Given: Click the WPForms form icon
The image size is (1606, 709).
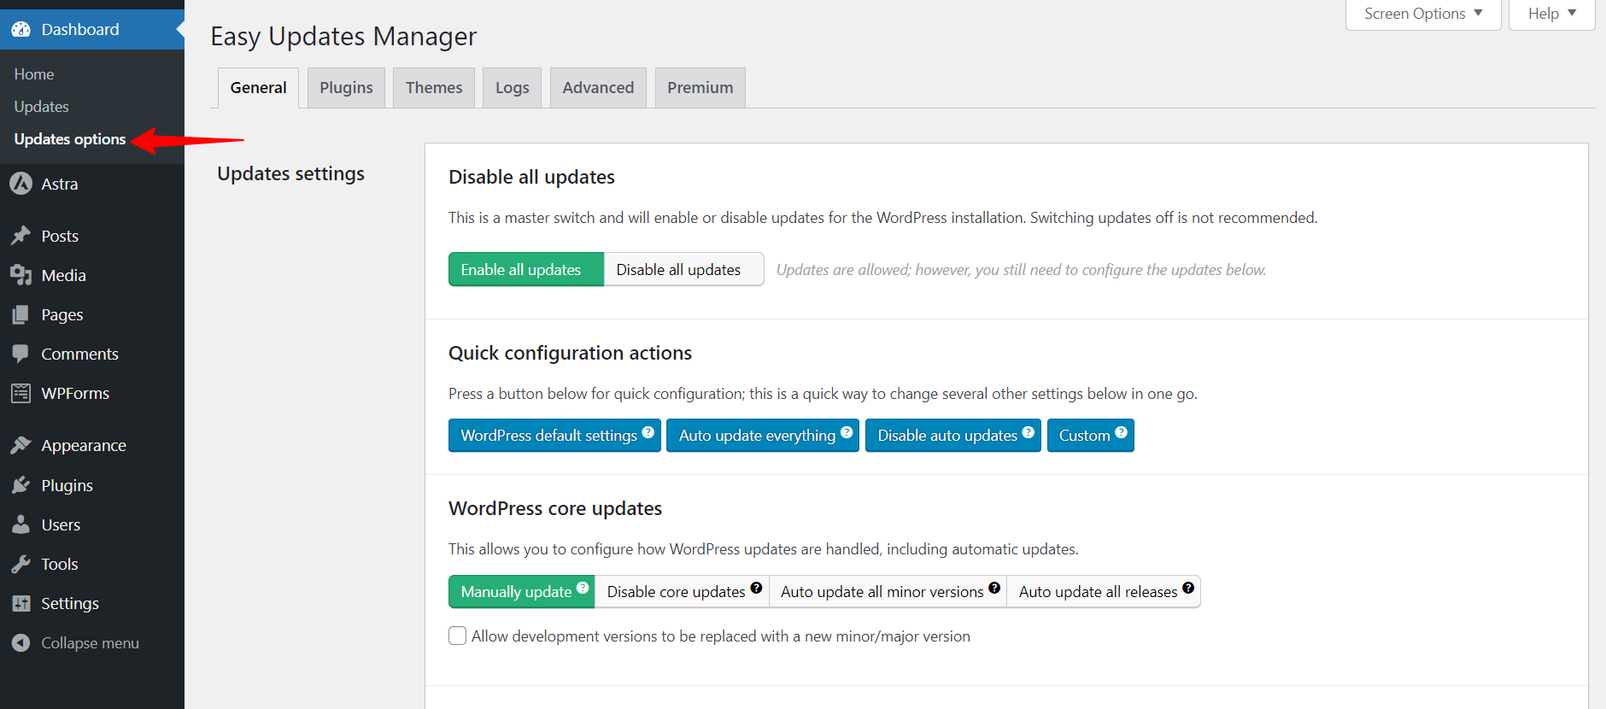Looking at the screenshot, I should point(21,393).
